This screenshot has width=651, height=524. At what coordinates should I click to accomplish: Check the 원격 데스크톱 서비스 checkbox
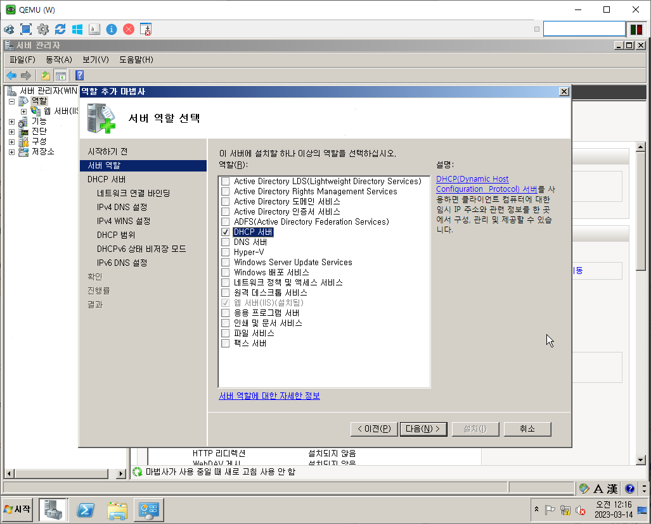point(226,292)
